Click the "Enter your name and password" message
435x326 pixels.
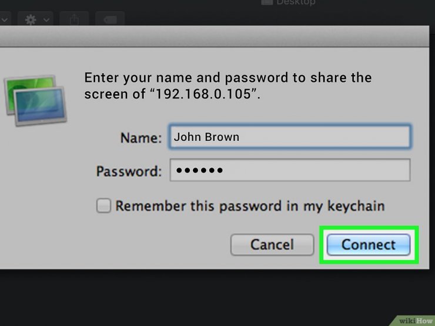(x=228, y=78)
